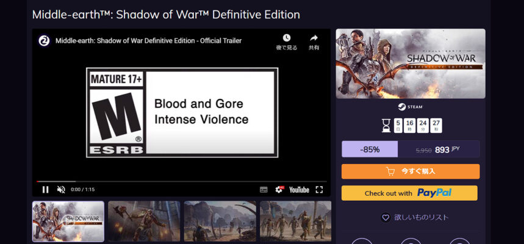Click the struck-through 5,950 price

423,151
